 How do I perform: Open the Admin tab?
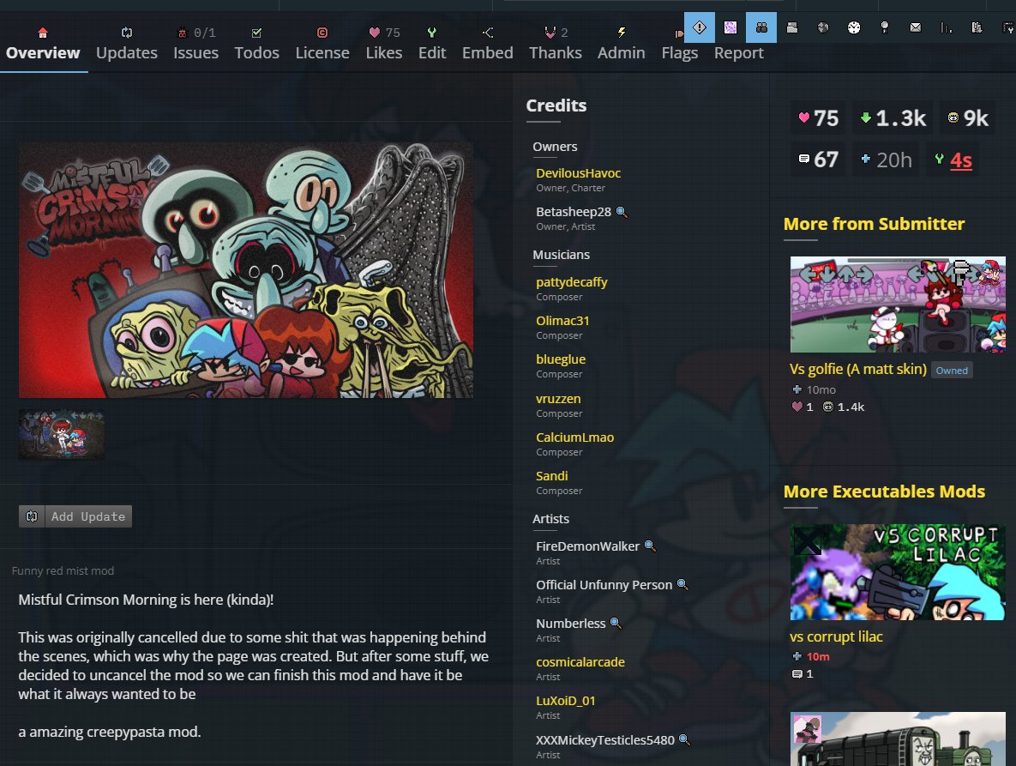622,44
